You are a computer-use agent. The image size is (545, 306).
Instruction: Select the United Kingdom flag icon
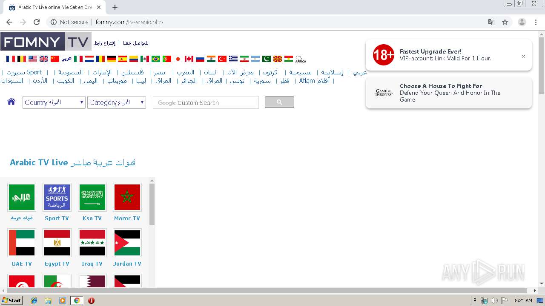pos(44,59)
